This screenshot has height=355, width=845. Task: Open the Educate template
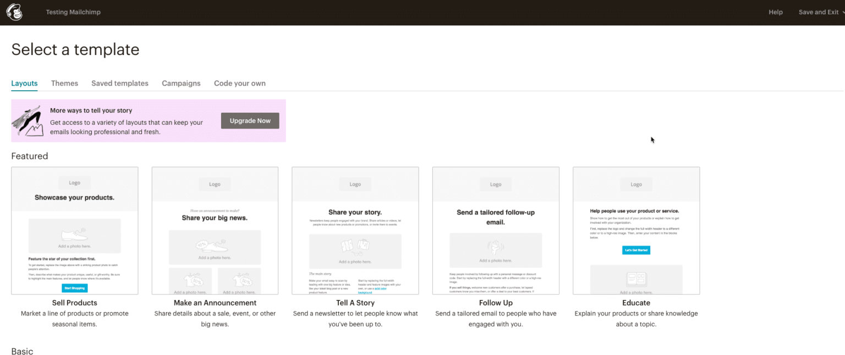[636, 230]
